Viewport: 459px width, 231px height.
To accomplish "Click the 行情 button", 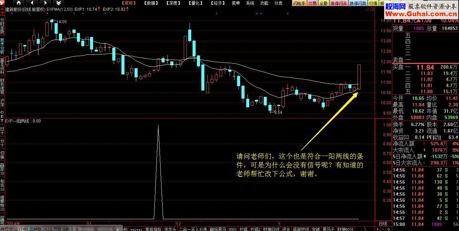I will pos(373,3).
